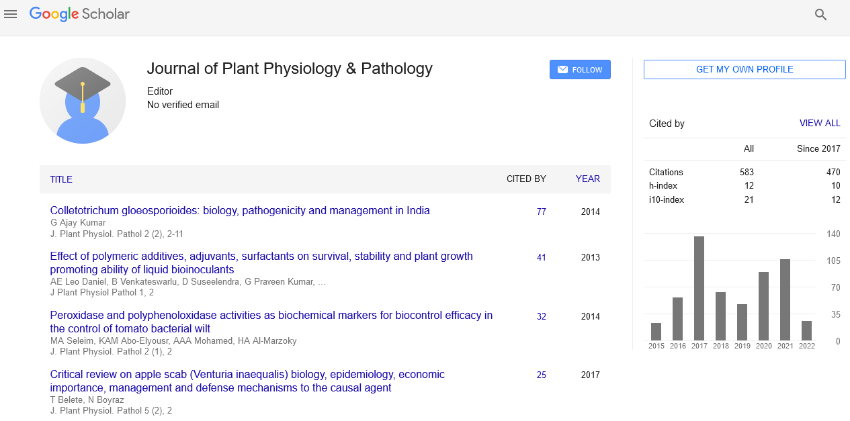Click the 2022 bar in citations chart
Screen dimensions: 850x421
pyautogui.click(x=806, y=330)
